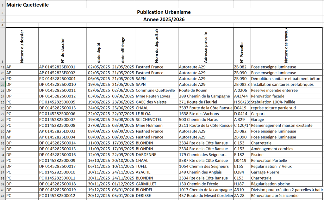The image size is (324, 200).
Task: Click the "Publication Urbanisme" heading cell
Action: click(x=164, y=12)
